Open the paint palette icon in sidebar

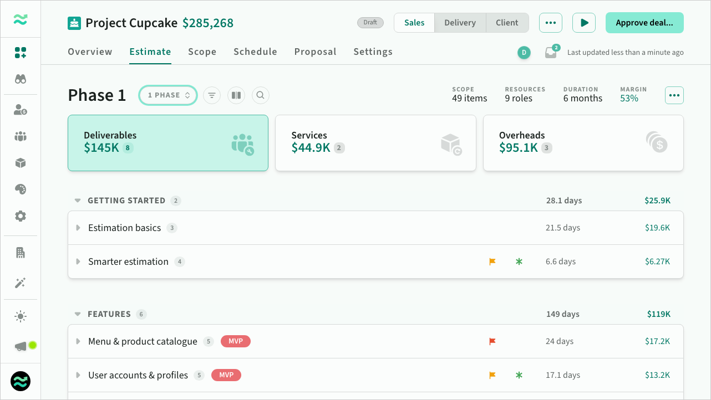[x=21, y=189]
